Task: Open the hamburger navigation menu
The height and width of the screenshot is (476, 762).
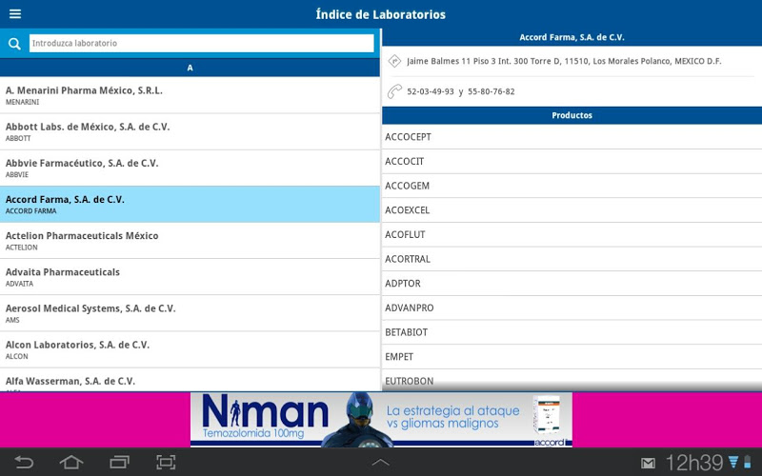Action: (x=15, y=13)
